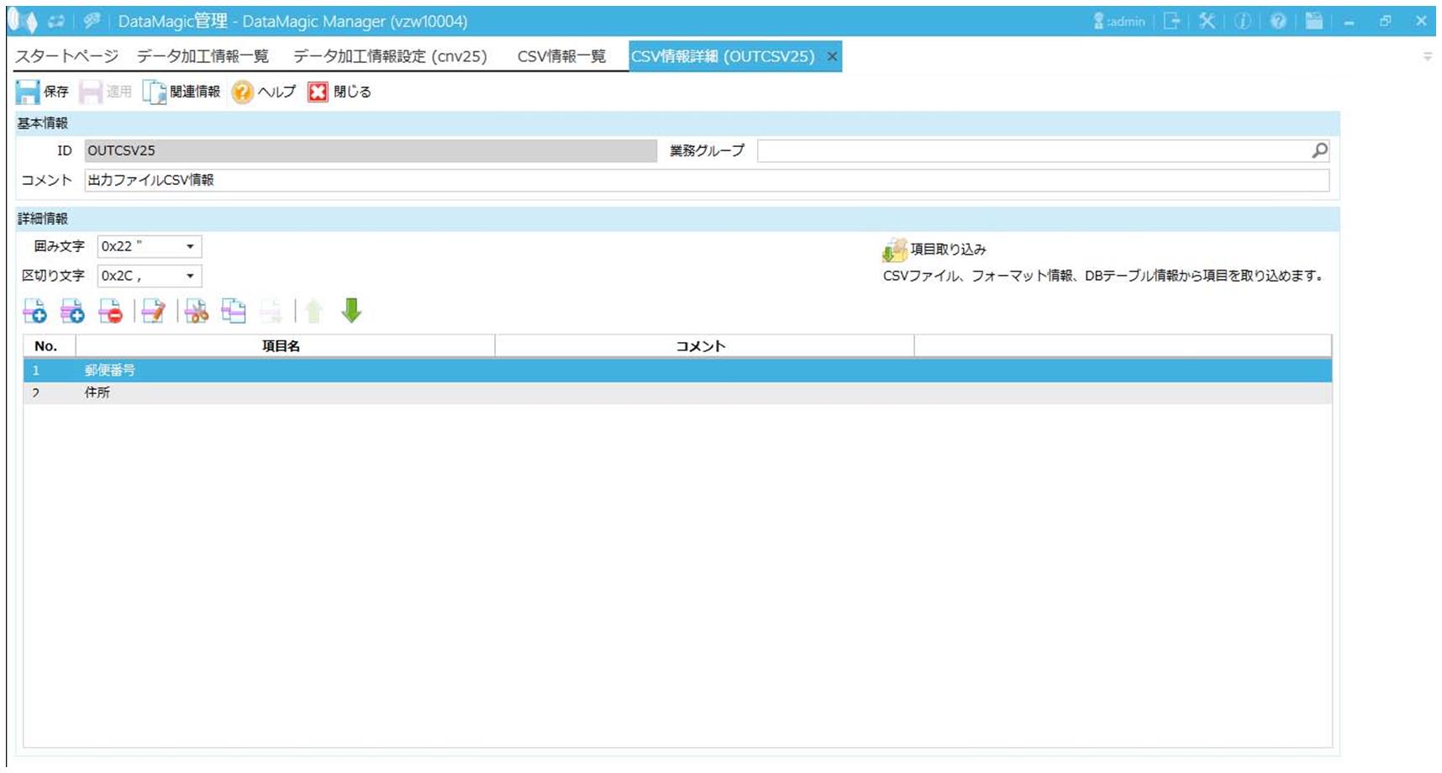Viewport: 1442px width, 773px height.
Task: Click the add multiple rows icon
Action: pos(72,312)
